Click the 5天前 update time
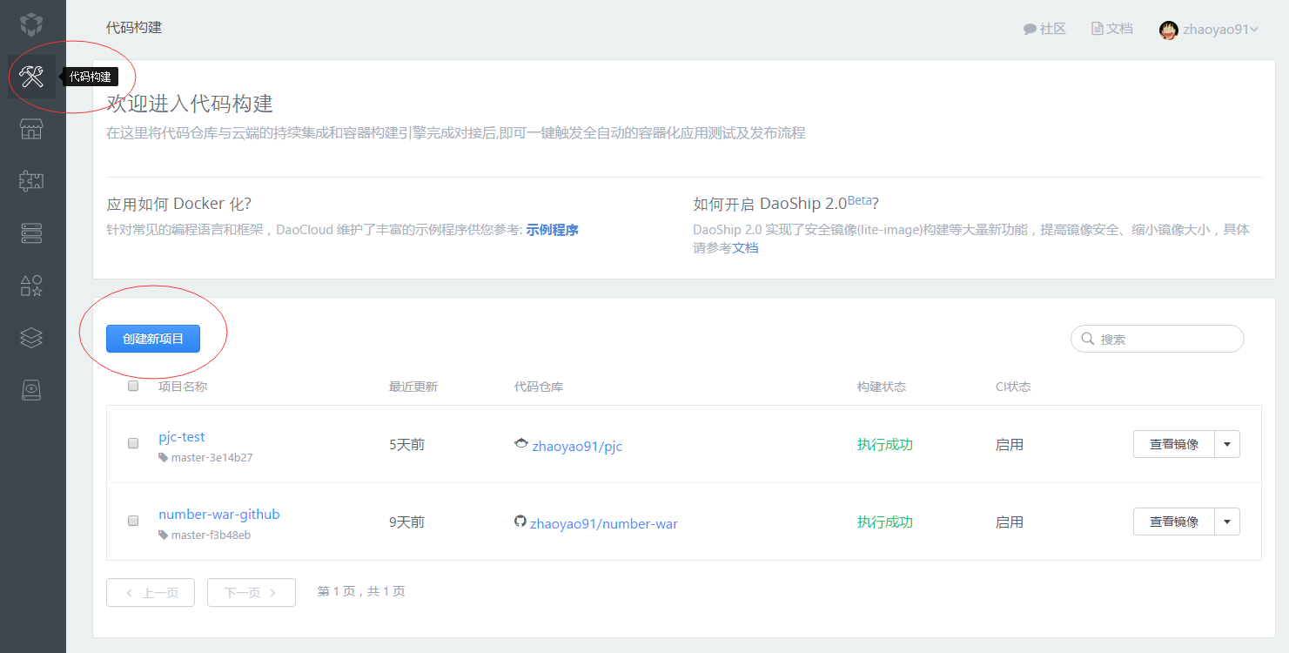This screenshot has height=653, width=1289. pos(406,444)
